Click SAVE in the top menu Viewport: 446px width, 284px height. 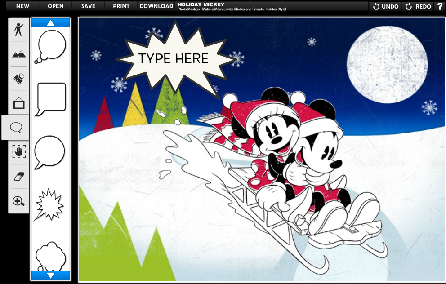pos(88,6)
